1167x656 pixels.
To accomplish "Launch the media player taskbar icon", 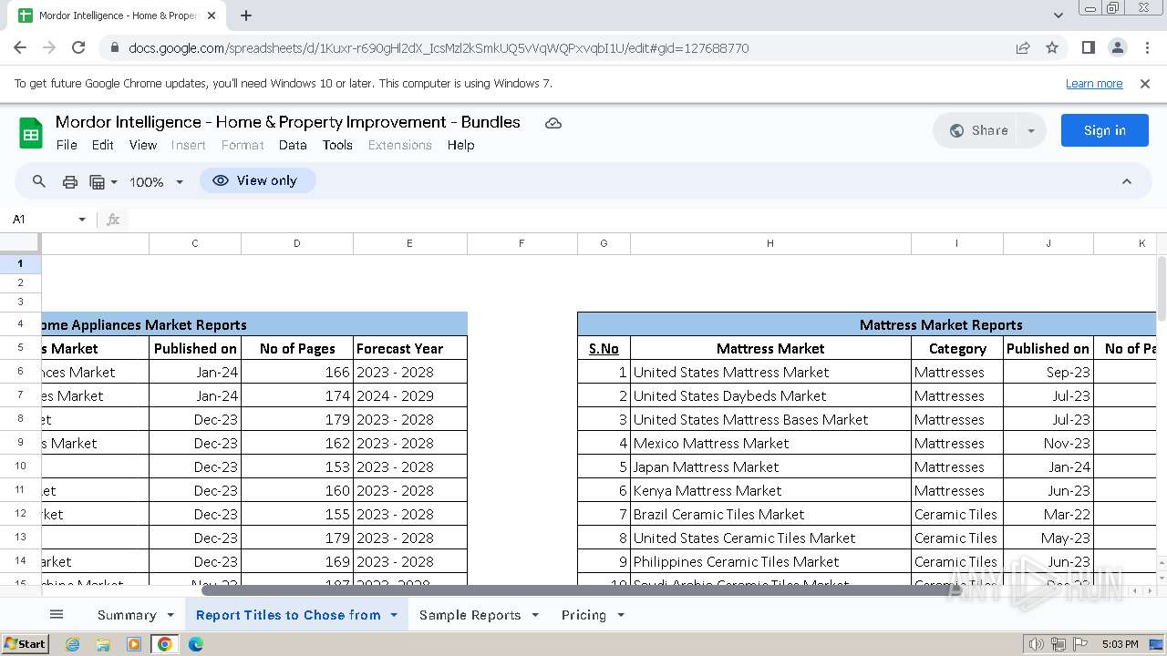I will tap(134, 644).
